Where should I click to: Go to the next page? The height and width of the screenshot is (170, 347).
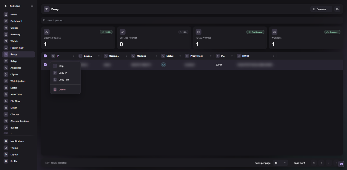click(329, 163)
